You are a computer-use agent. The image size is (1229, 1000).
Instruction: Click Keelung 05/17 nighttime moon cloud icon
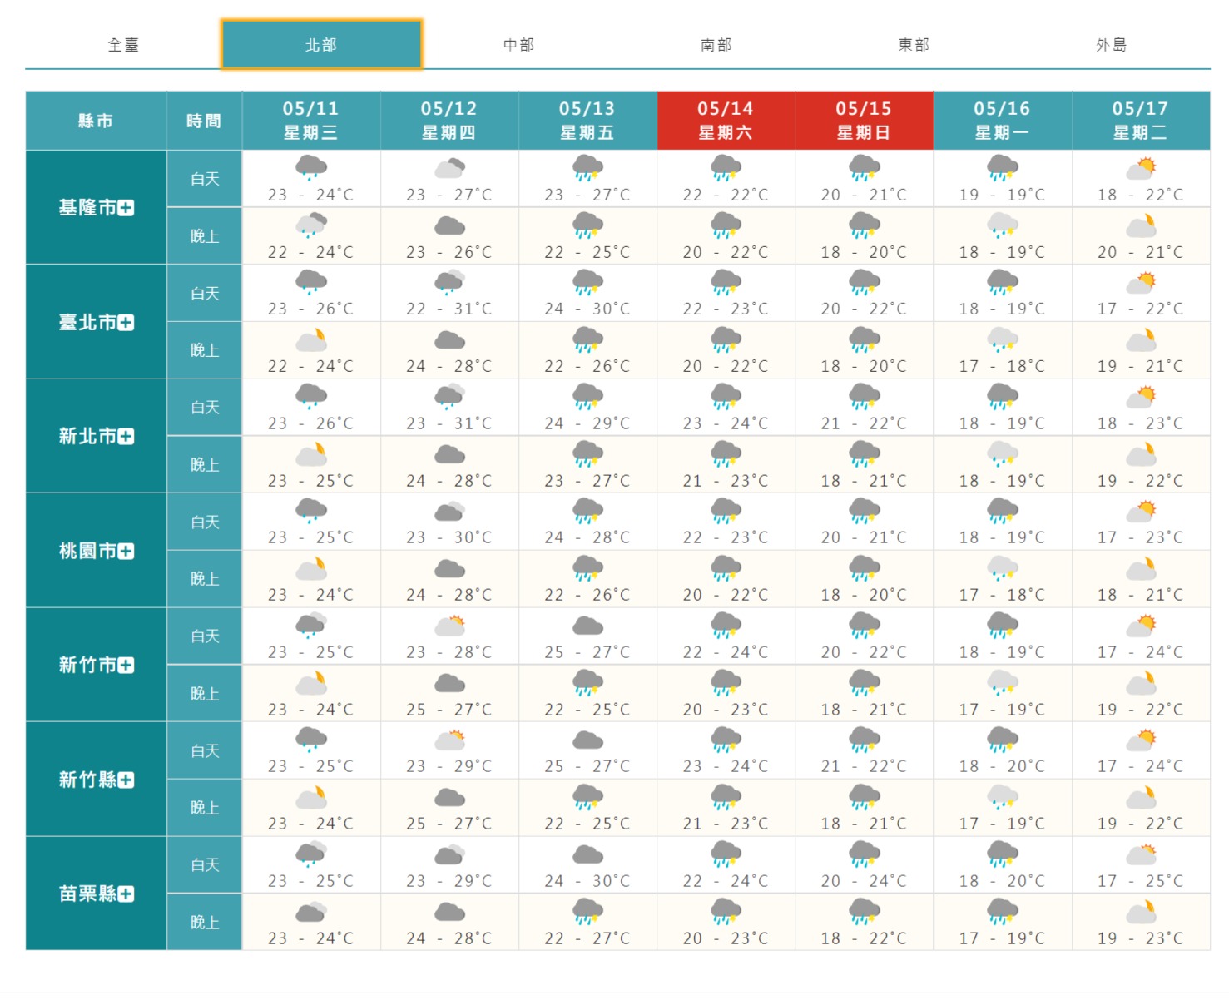pos(1141,225)
